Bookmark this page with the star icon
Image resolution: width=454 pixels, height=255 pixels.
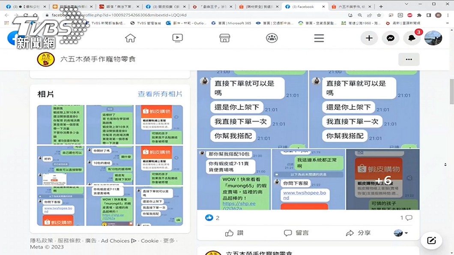tap(379, 15)
